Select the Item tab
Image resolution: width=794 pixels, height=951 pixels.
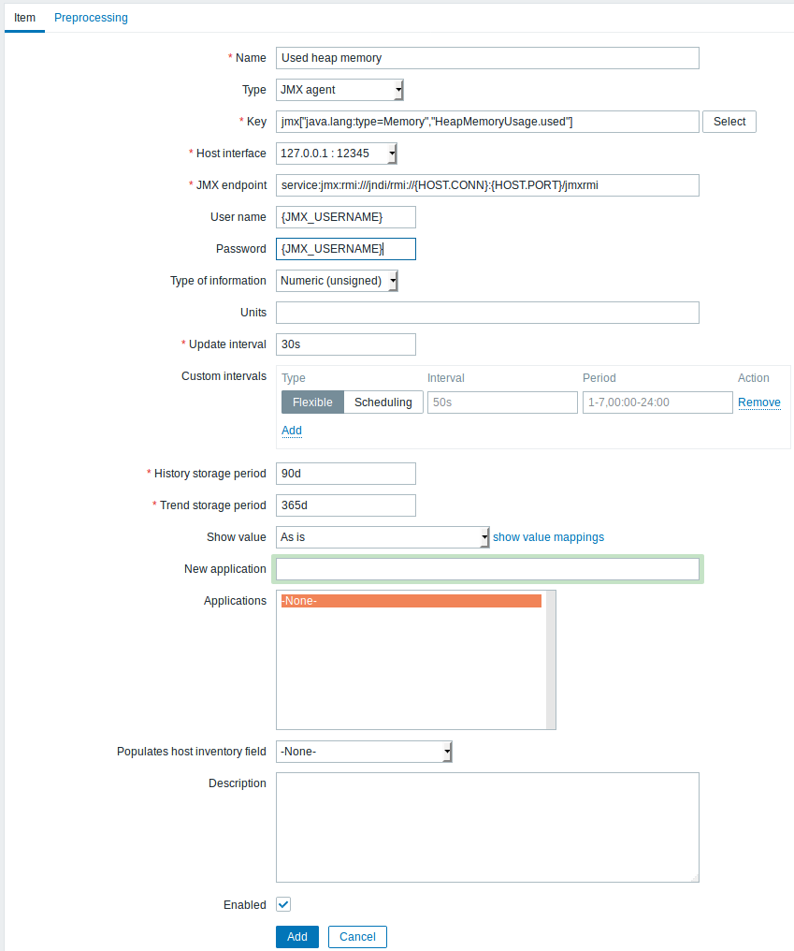[25, 18]
